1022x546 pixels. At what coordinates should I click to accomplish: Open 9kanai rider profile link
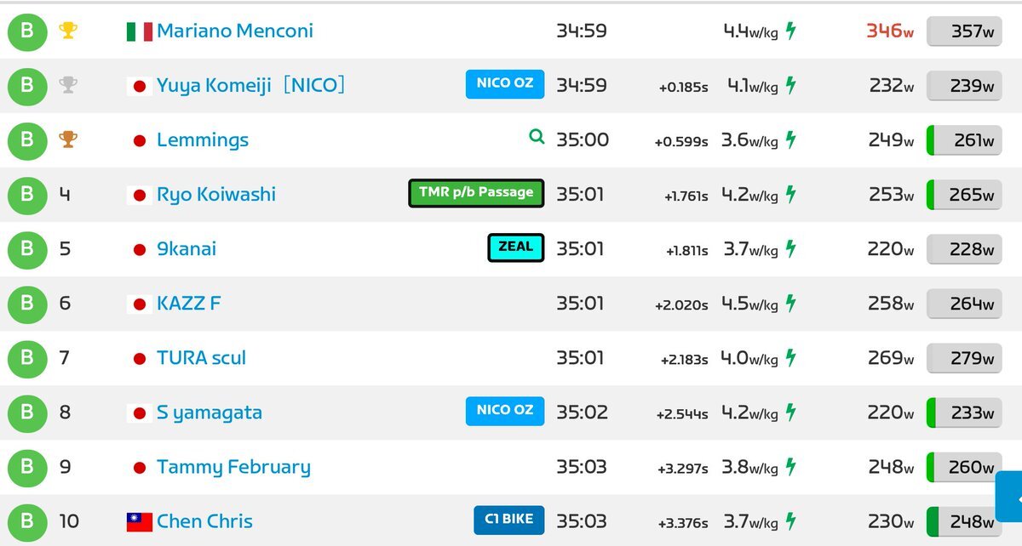click(x=187, y=249)
